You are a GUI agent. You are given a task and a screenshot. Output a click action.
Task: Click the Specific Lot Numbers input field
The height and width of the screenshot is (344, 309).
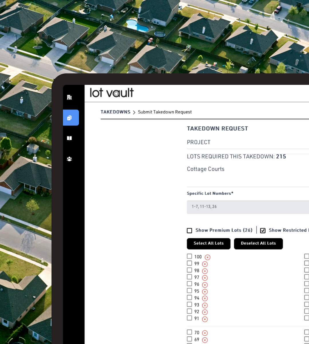[248, 207]
